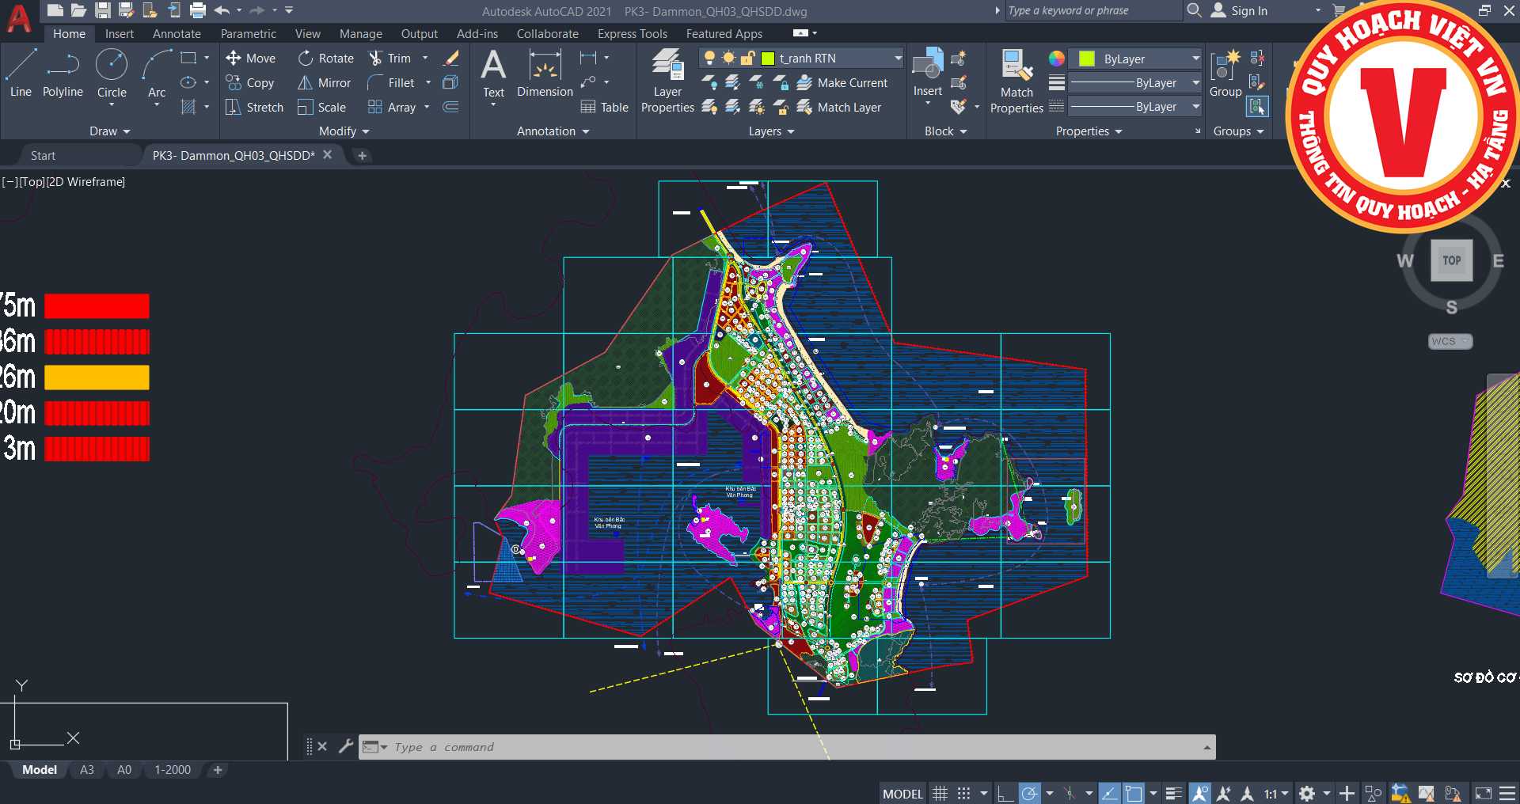
Task: Toggle Ortho mode in status bar
Action: (1005, 794)
